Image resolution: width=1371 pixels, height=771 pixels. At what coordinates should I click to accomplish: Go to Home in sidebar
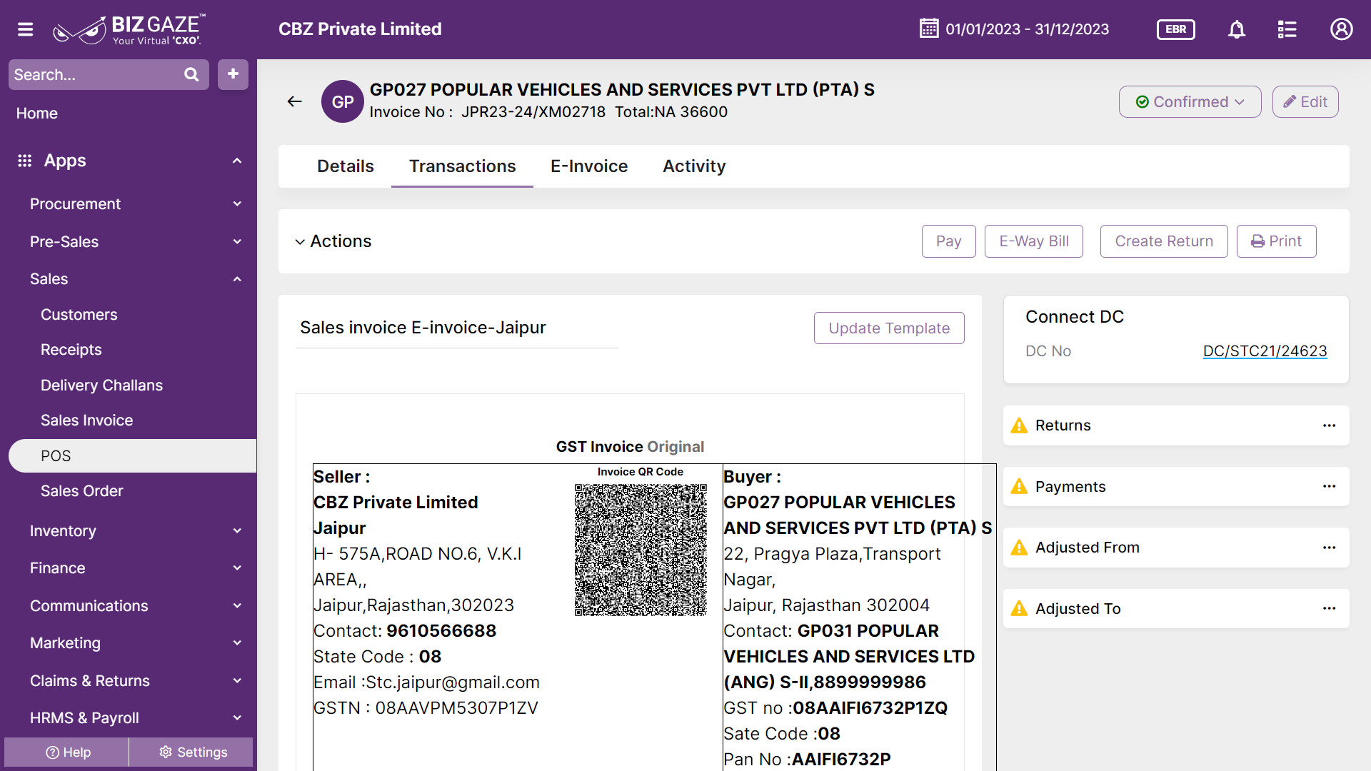tap(37, 114)
